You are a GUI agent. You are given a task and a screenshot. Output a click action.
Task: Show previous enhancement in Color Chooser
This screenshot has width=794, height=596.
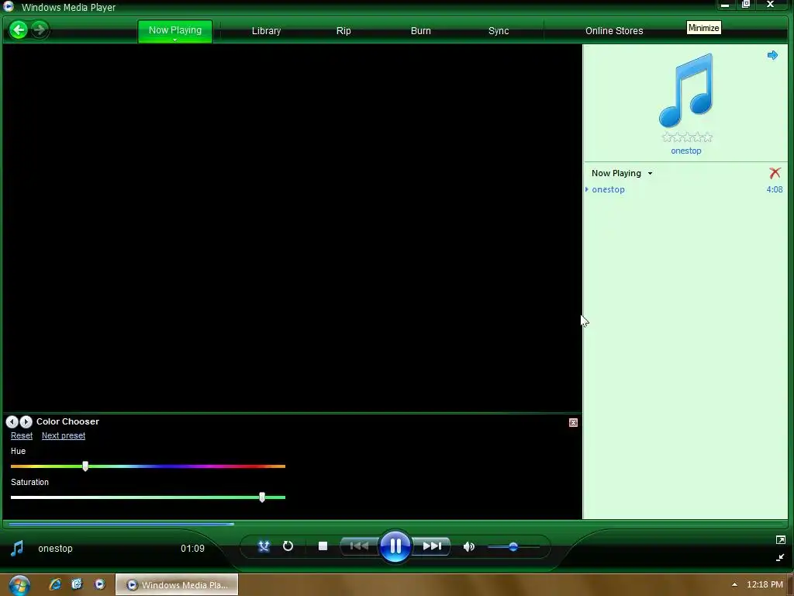coord(12,421)
